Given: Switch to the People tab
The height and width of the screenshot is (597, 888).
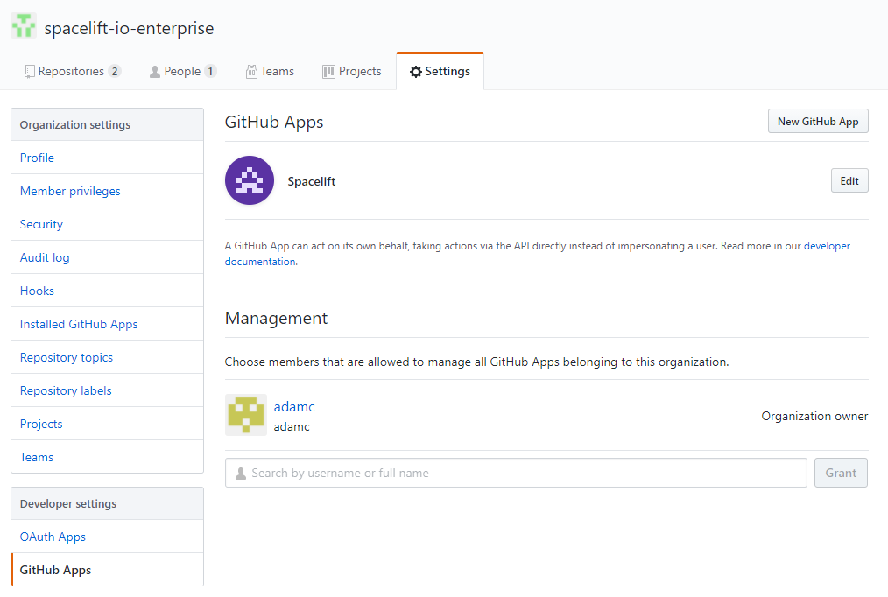Looking at the screenshot, I should tap(182, 72).
